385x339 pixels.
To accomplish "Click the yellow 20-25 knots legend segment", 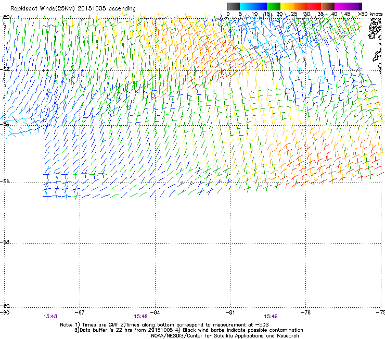I will [x=287, y=6].
